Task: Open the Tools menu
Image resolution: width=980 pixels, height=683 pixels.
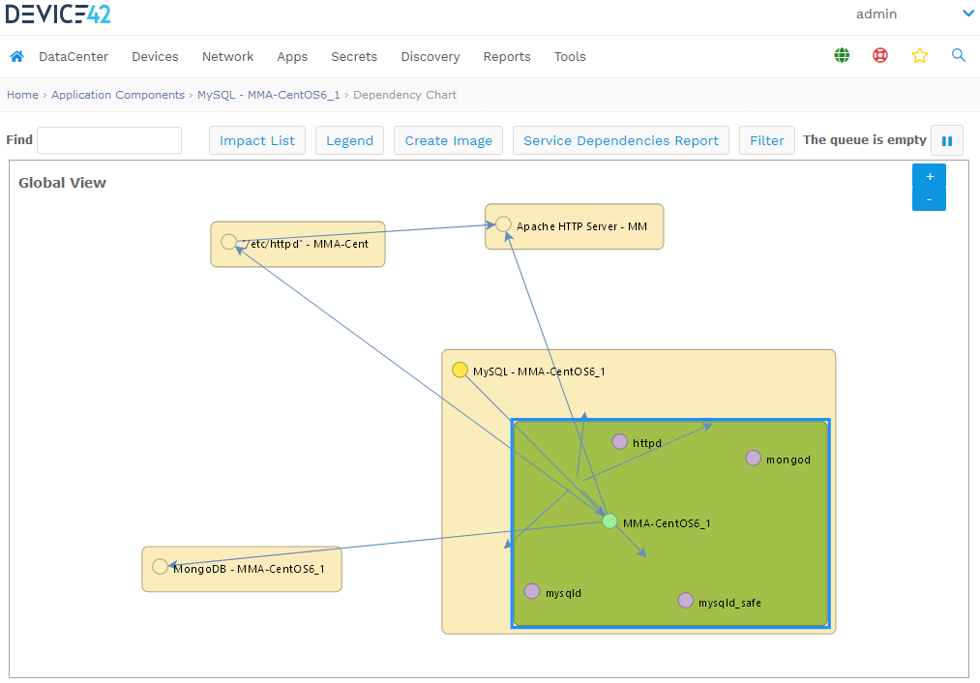Action: (570, 56)
